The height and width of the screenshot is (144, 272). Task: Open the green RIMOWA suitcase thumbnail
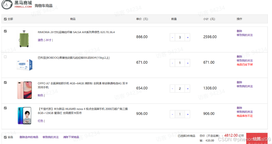24,39
